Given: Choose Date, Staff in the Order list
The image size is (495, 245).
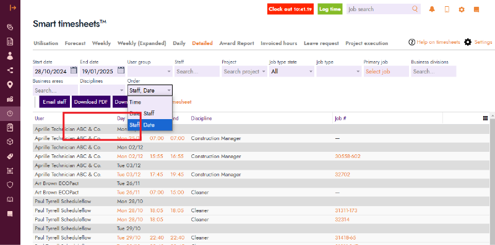Looking at the screenshot, I should [150, 114].
